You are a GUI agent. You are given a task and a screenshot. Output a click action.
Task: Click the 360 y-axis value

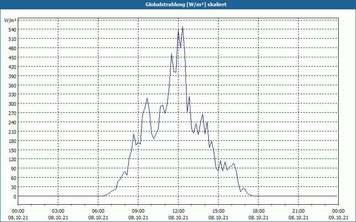pyautogui.click(x=12, y=85)
